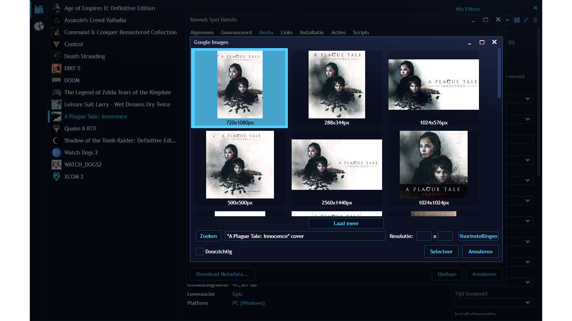
Task: Select the DIRT 5 game icon
Action: pos(57,68)
